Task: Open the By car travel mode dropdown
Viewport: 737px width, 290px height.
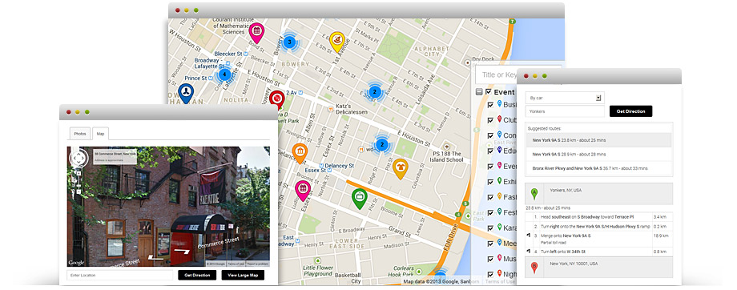Action: pos(565,98)
